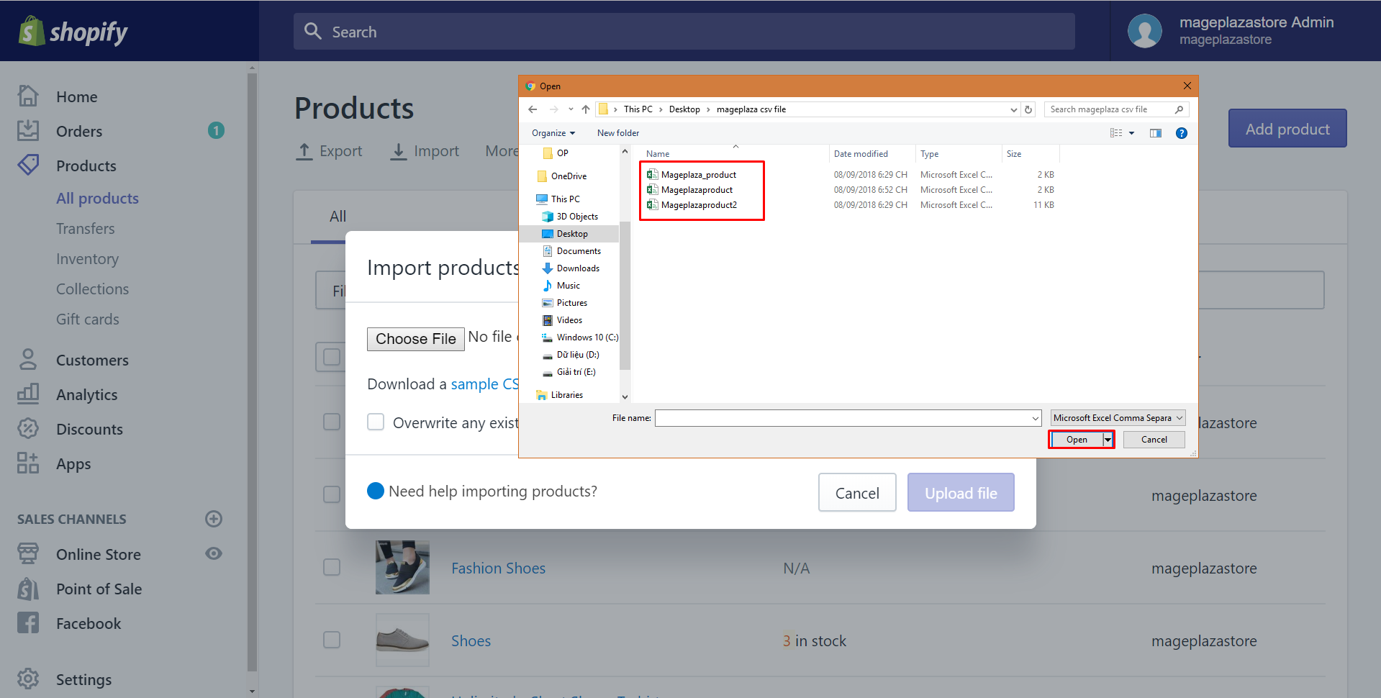
Task: Open the Customers section
Action: pos(92,360)
